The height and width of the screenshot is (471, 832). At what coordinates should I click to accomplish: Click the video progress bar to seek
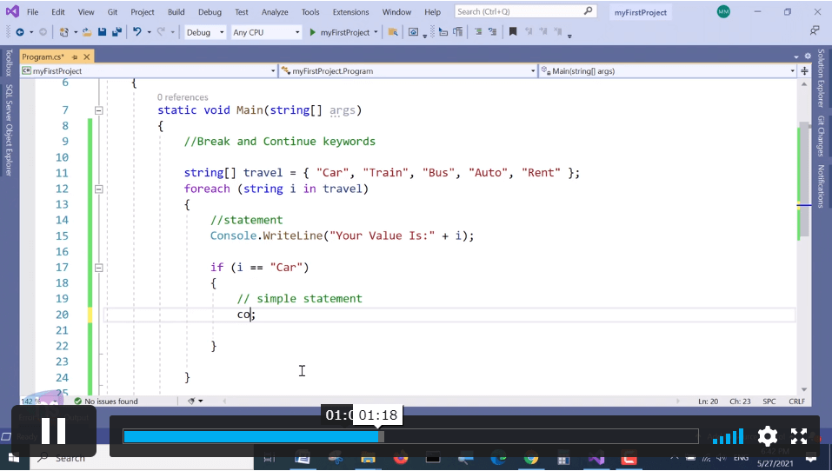[x=410, y=436]
